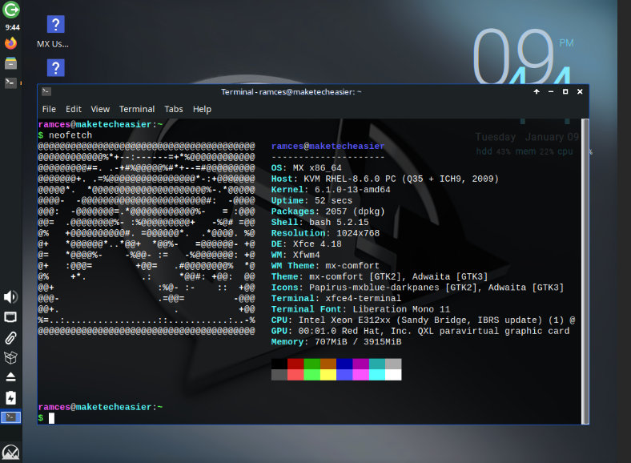Open the Edit menu

[74, 109]
